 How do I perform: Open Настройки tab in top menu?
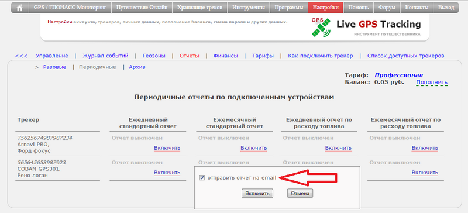[x=326, y=8]
